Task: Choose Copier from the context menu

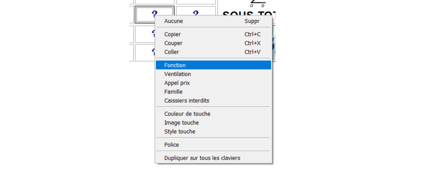Action: click(172, 34)
